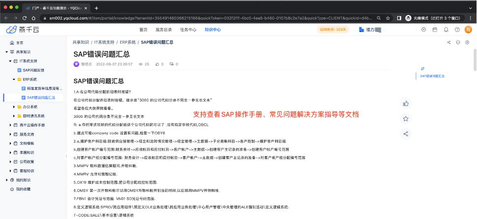Collapse the 共享知识 tree node
This screenshot has width=477, height=219.
(7, 52)
